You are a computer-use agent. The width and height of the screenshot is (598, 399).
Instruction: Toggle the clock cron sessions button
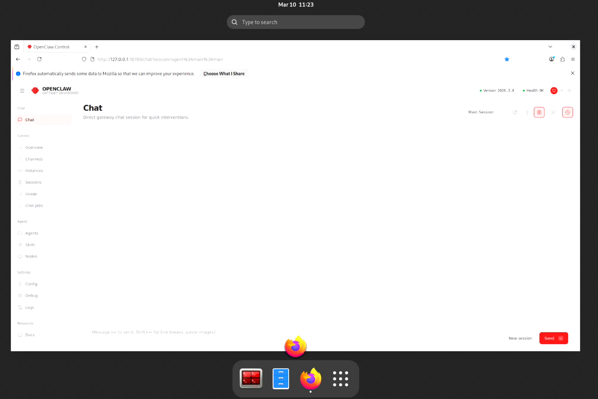[x=568, y=112]
